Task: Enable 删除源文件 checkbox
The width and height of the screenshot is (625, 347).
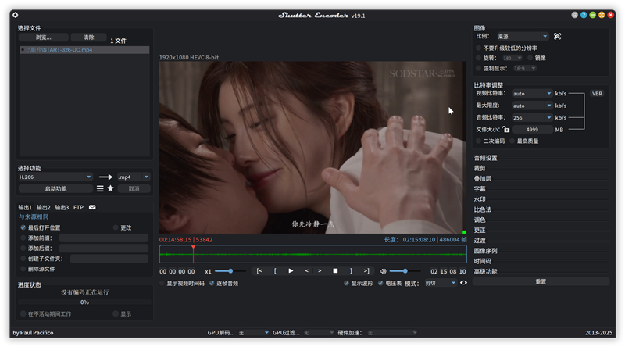Action: tap(23, 269)
